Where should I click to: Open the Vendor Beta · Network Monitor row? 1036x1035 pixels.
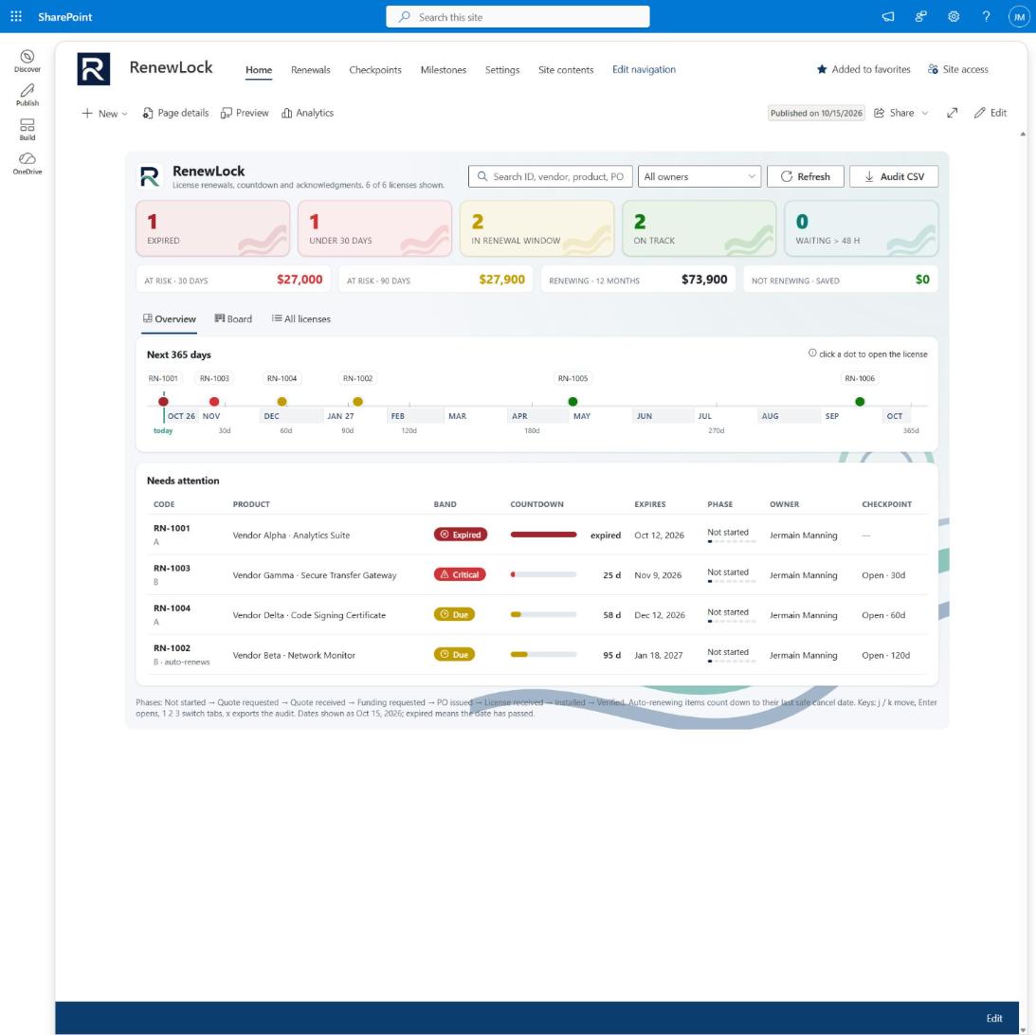point(536,655)
